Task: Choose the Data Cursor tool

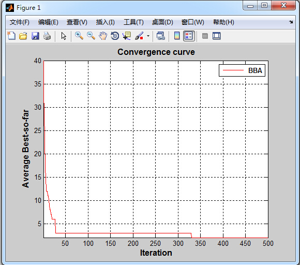Action: coord(127,36)
